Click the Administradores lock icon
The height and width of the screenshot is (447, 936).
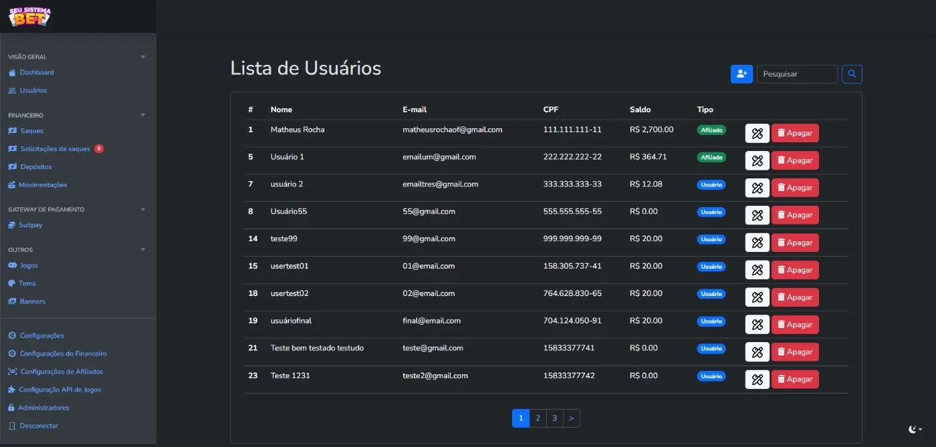11,408
